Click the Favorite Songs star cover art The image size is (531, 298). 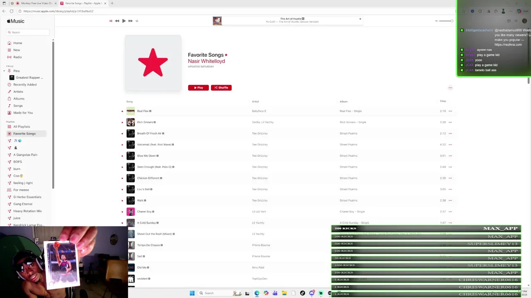pyautogui.click(x=153, y=62)
